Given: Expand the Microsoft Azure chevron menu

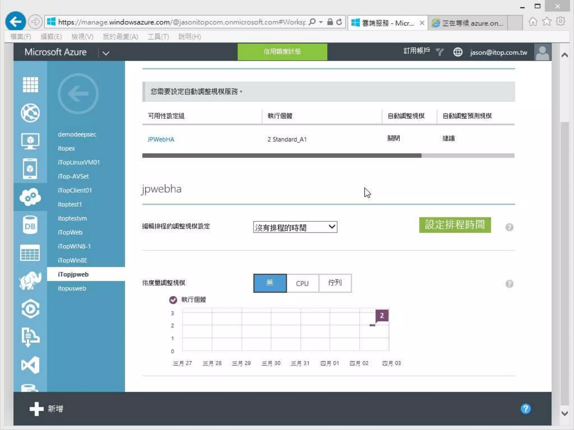Looking at the screenshot, I should click(x=106, y=53).
